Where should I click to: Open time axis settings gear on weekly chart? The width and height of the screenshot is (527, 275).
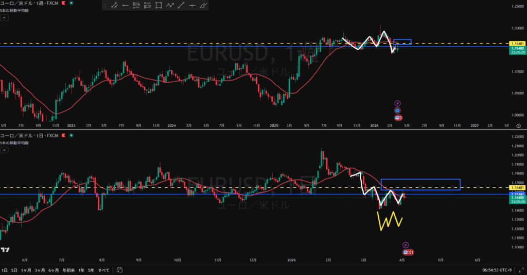click(x=518, y=125)
